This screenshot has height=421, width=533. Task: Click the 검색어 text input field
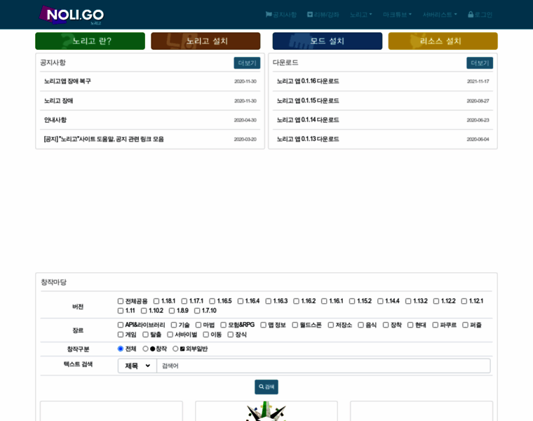tap(323, 366)
